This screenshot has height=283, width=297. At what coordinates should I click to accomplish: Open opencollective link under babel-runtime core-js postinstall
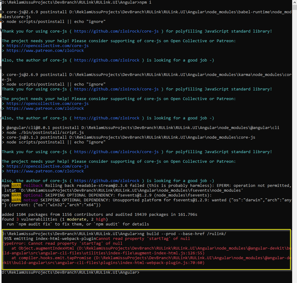tap(48, 46)
